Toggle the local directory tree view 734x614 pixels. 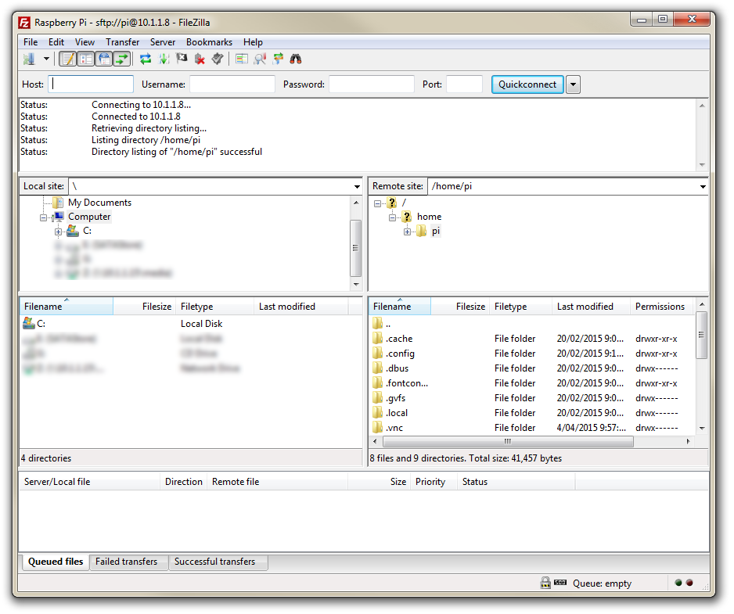tap(85, 59)
